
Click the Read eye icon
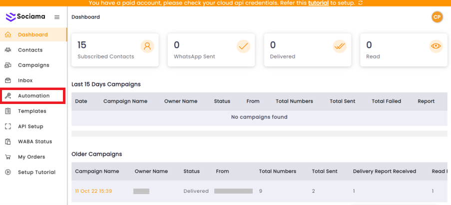coord(436,46)
